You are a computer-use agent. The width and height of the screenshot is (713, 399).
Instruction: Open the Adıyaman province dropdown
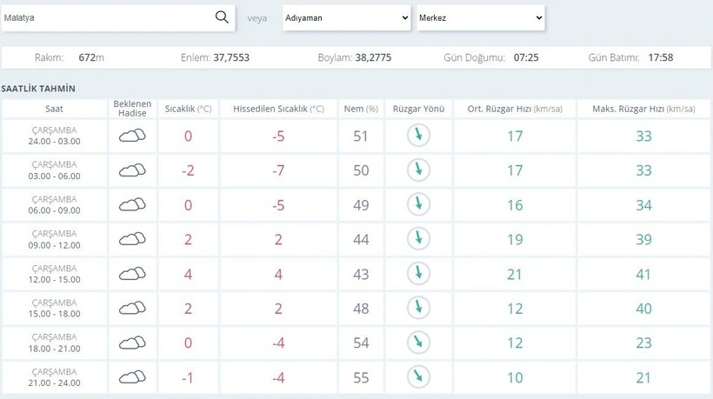coord(346,17)
